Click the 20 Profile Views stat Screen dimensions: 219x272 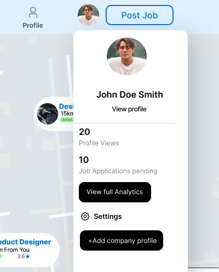99,137
